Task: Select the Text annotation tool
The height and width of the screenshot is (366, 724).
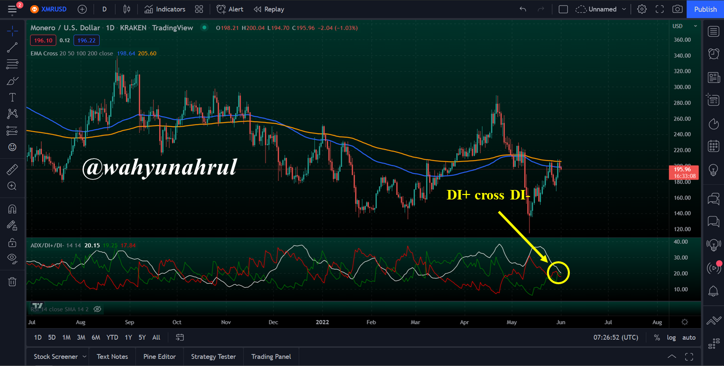Action: (12, 97)
